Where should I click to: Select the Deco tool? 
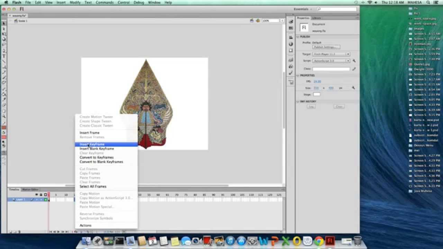click(4, 82)
